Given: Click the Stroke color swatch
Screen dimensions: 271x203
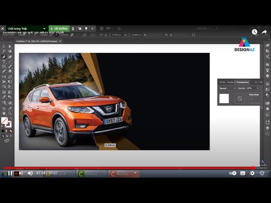Looking at the screenshot, I should 9,125.
